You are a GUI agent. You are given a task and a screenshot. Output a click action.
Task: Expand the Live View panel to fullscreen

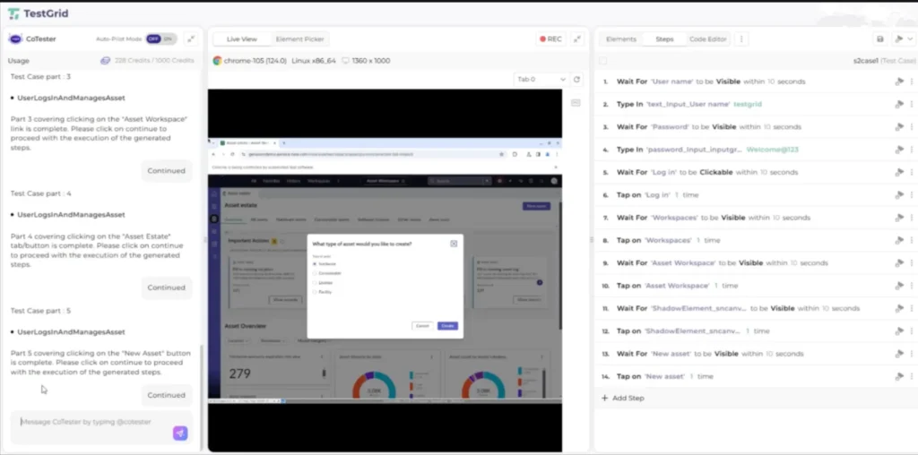pyautogui.click(x=577, y=39)
